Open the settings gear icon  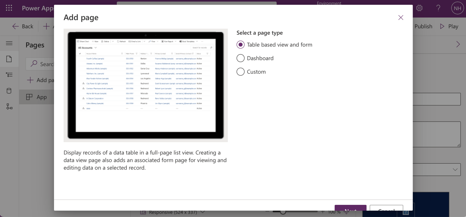pyautogui.click(x=419, y=8)
